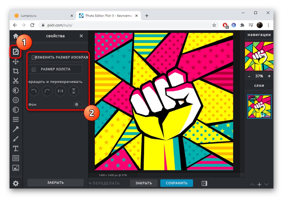Open the settings gear in sidebar
The width and height of the screenshot is (283, 198).
[x=16, y=183]
